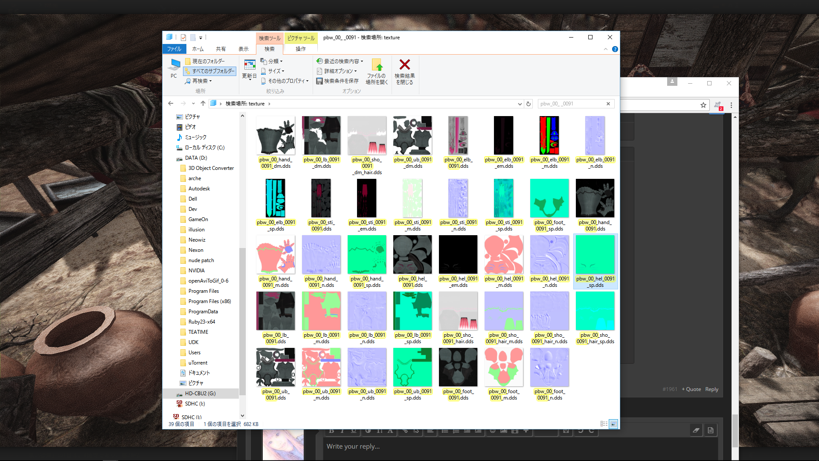Click the date modified calendar icon
The width and height of the screenshot is (819, 461).
coord(250,65)
